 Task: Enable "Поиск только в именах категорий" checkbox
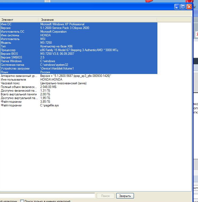(22, 201)
